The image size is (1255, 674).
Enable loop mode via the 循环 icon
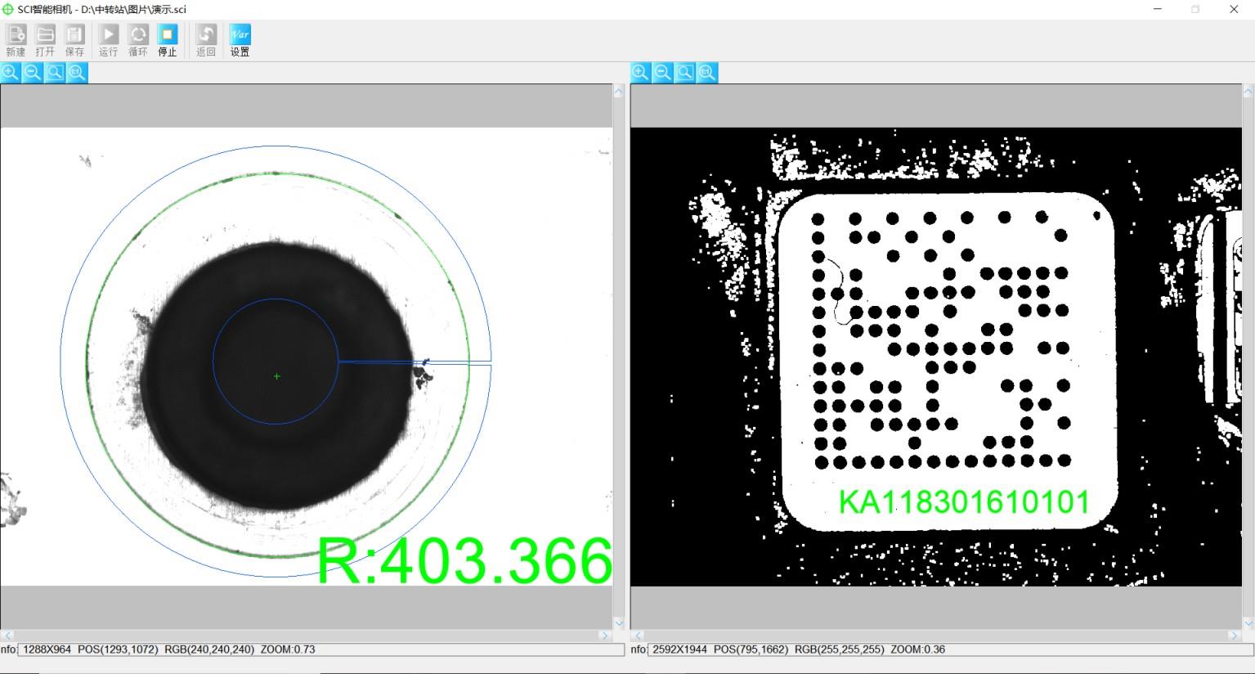(x=138, y=39)
